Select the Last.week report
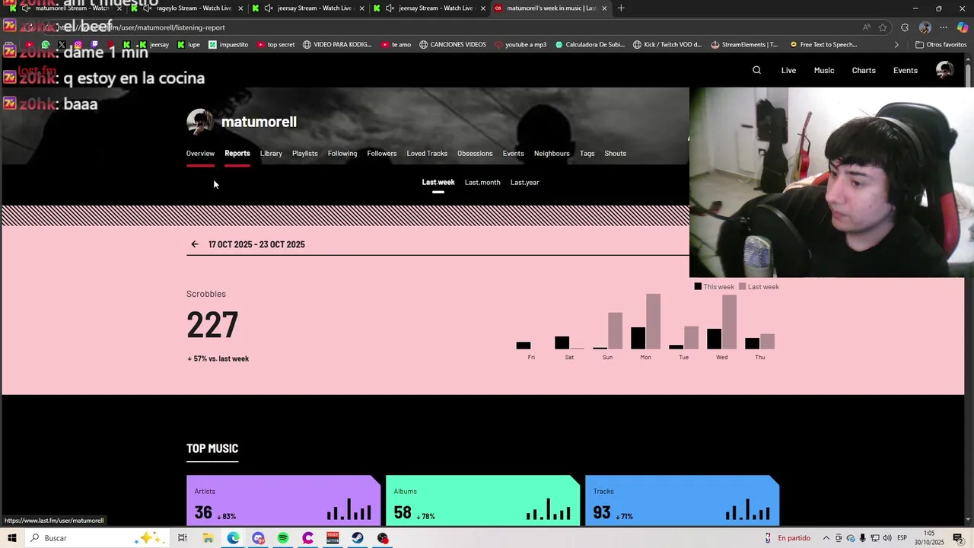974x548 pixels. (438, 183)
